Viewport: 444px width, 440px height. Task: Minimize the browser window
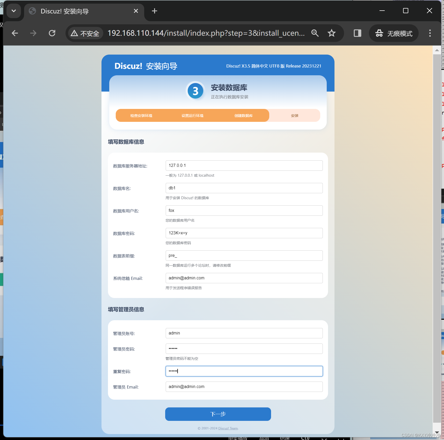pos(382,11)
